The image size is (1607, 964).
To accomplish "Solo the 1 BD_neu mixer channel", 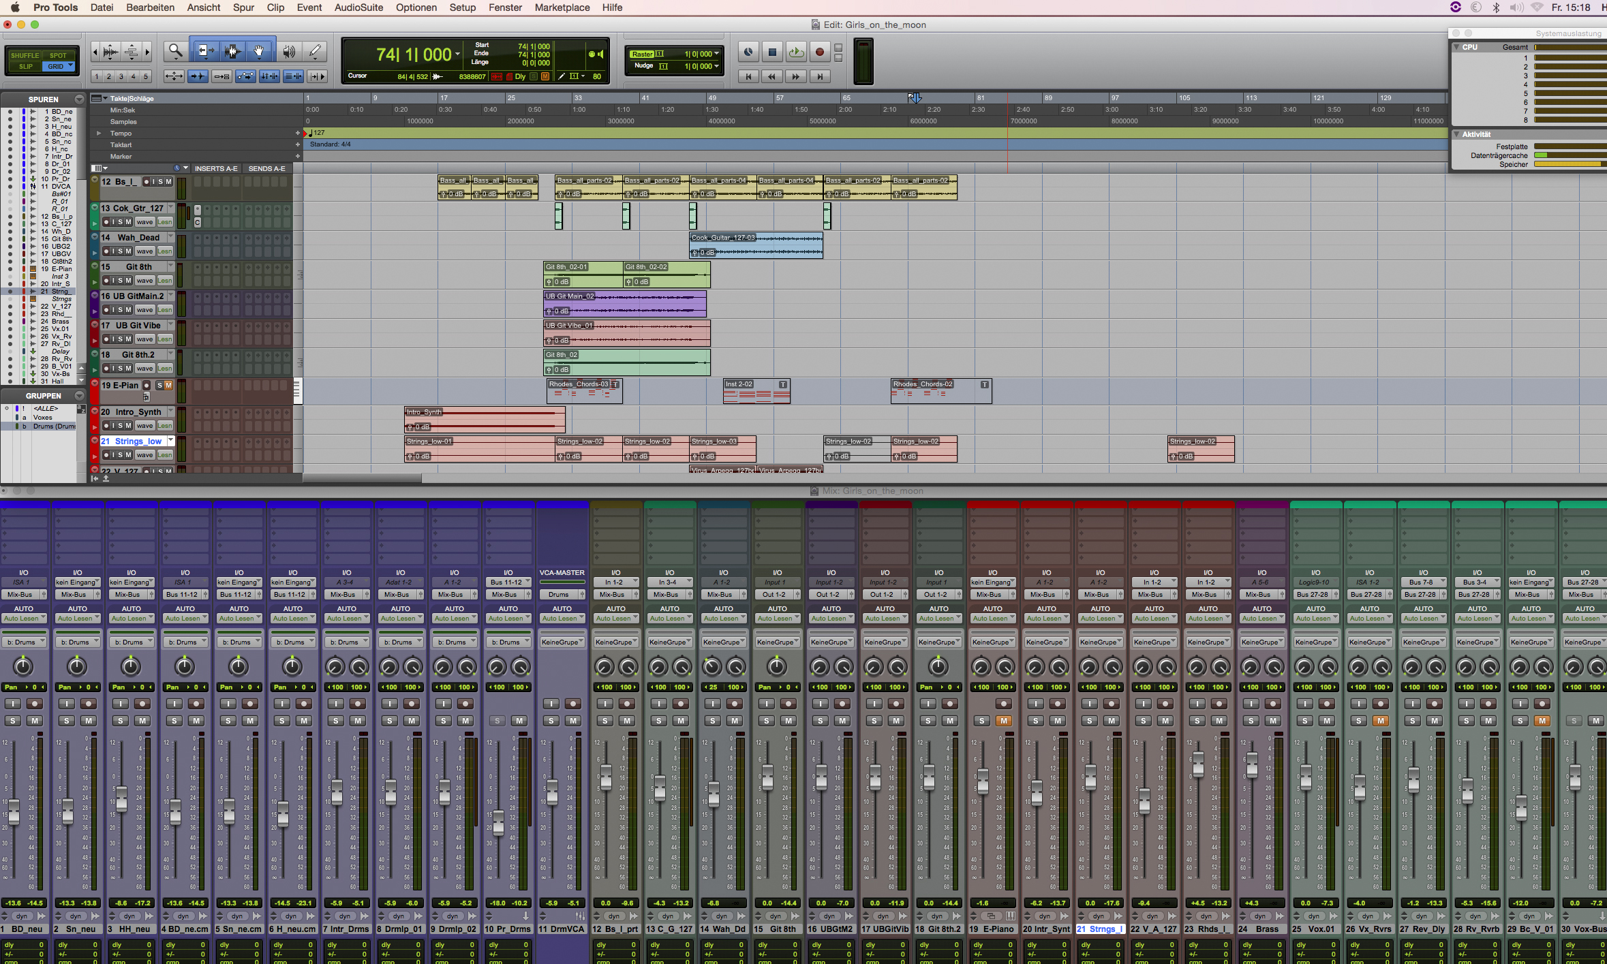I will point(12,721).
